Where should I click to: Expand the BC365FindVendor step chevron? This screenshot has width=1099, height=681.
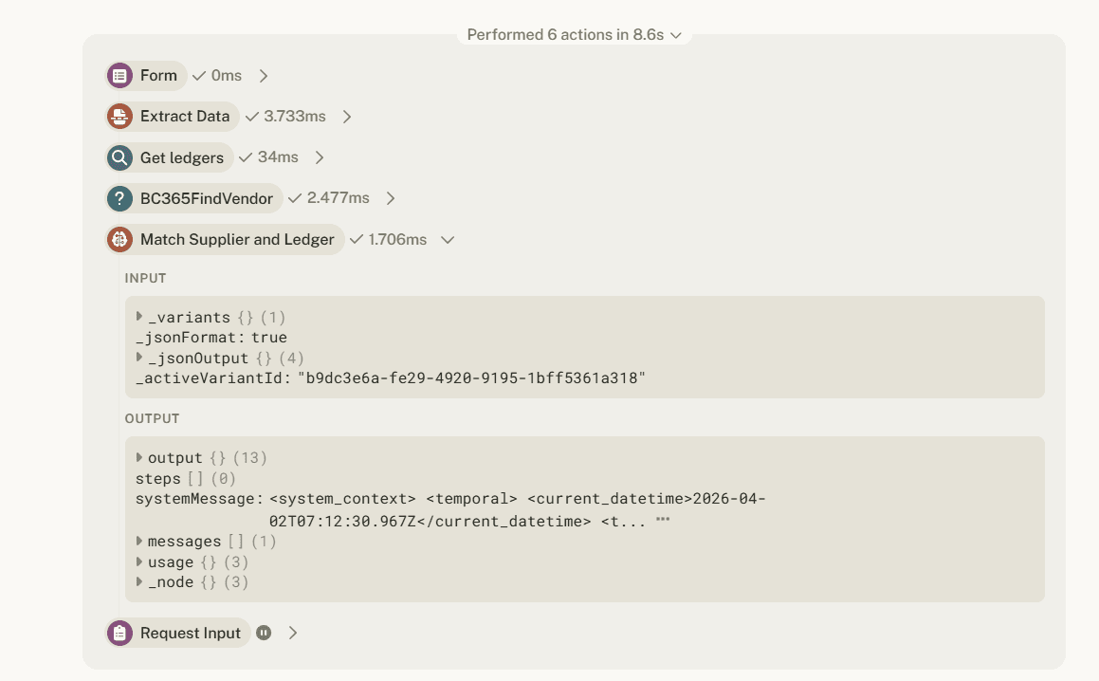click(x=391, y=198)
